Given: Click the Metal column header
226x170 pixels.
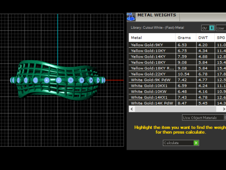Looking at the screenshot, I should pos(152,38).
